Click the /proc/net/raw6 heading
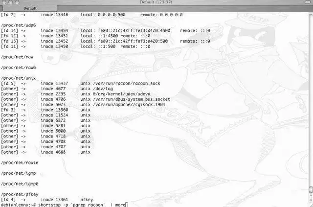 coord(18,68)
